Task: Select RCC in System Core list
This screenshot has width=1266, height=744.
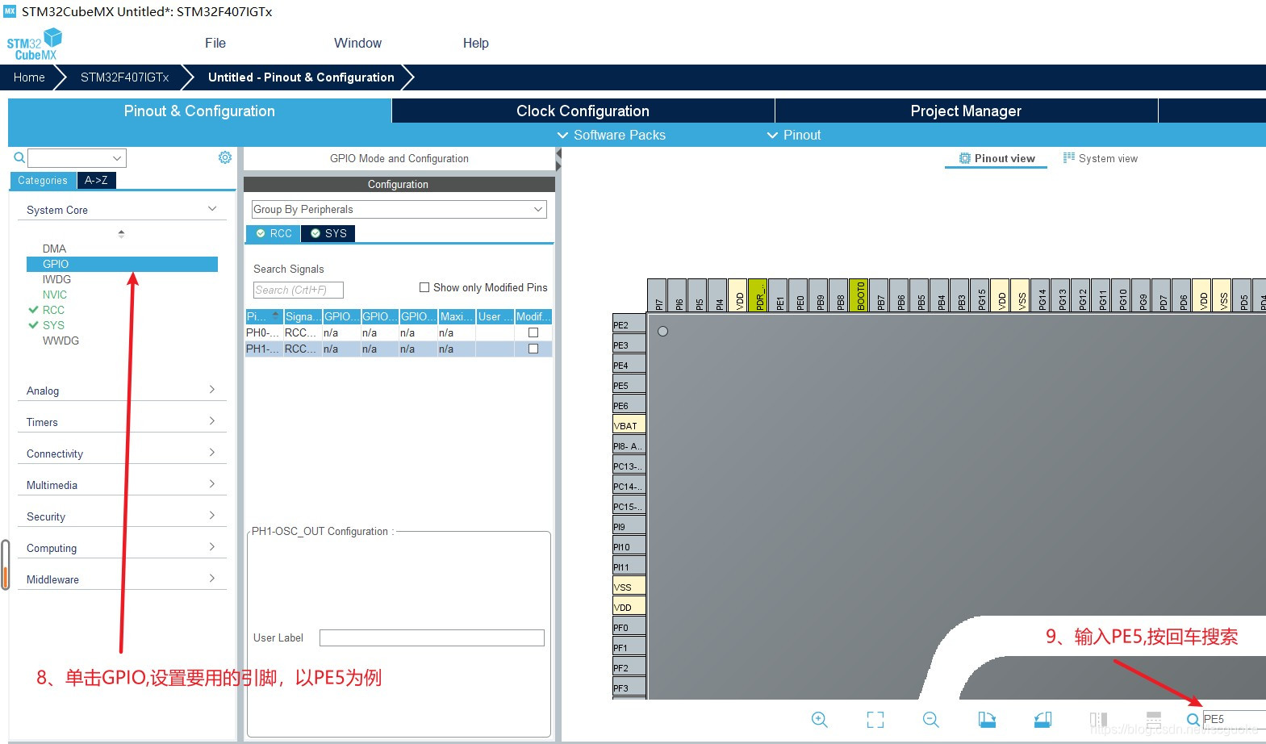Action: [x=53, y=310]
